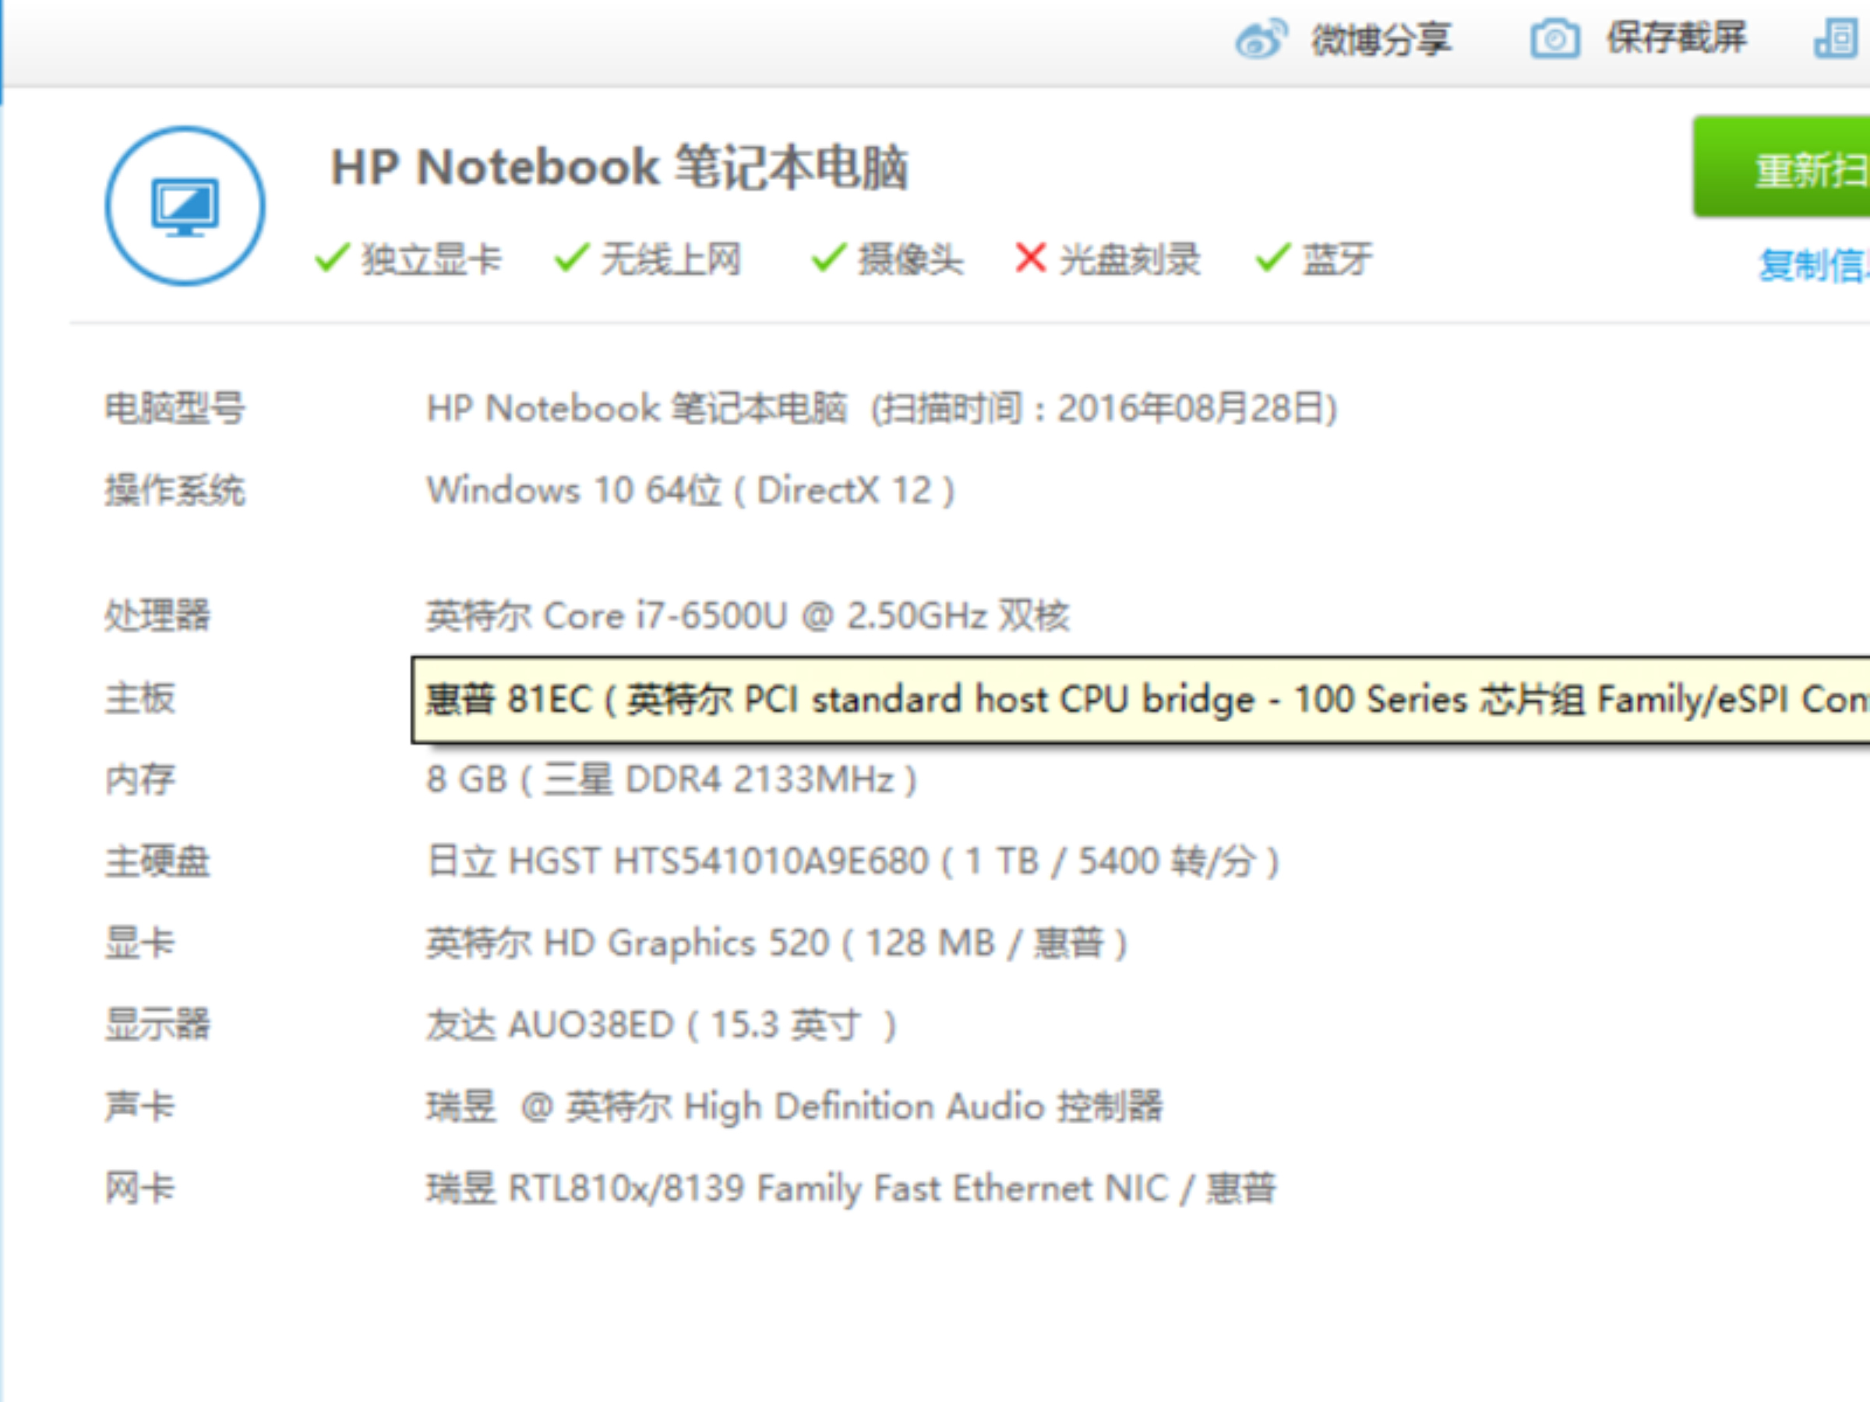
Task: Click the 惠普 81EC motherboard tooltip
Action: click(x=1141, y=699)
